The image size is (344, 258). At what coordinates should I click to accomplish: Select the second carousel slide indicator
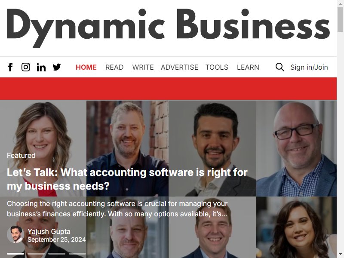[x=36, y=254]
